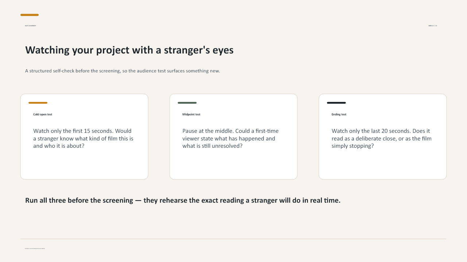Click the tiny footer text at bottom left
The height and width of the screenshot is (262, 467).
pos(35,249)
